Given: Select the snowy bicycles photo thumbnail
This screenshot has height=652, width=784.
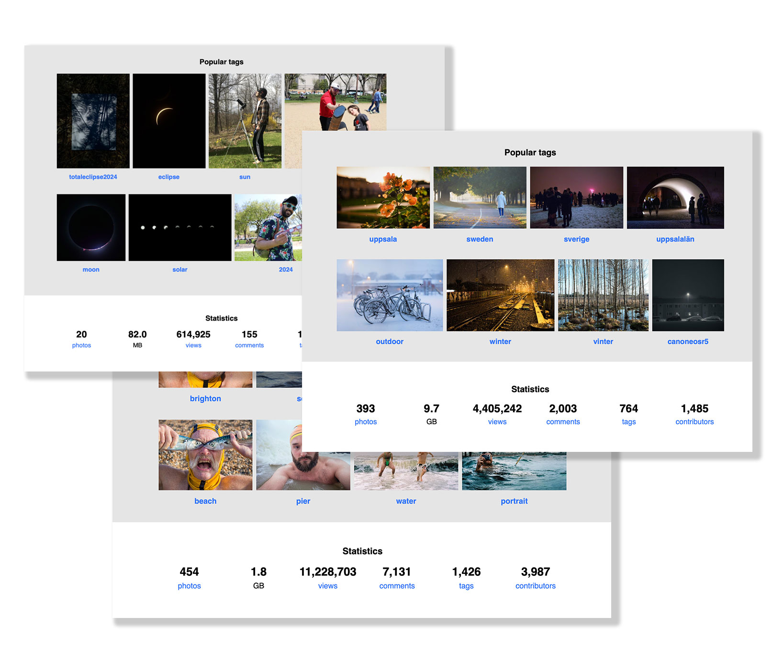Looking at the screenshot, I should (x=390, y=295).
